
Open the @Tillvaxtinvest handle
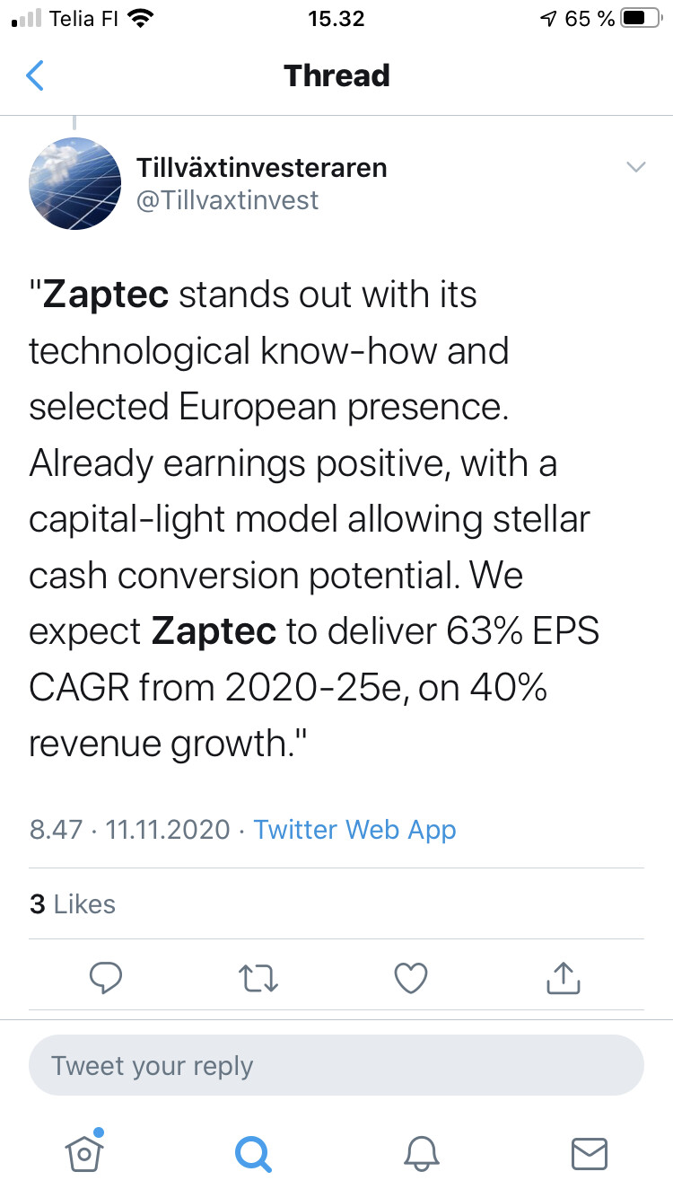coord(227,199)
